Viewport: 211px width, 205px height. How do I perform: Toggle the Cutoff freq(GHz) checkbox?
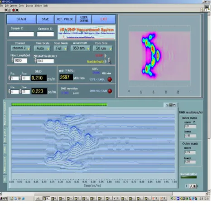(35, 56)
